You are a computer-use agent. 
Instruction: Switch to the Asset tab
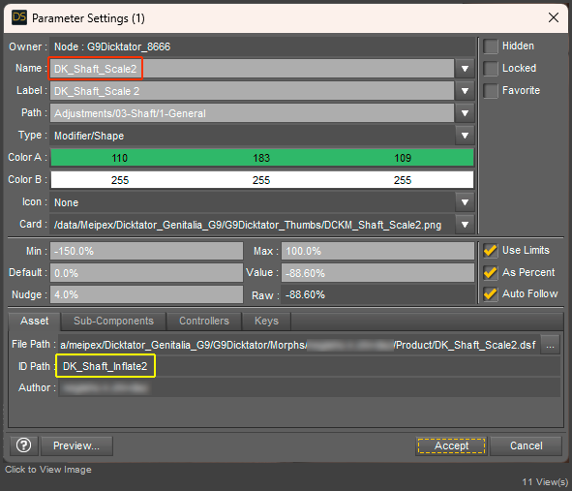coord(34,321)
